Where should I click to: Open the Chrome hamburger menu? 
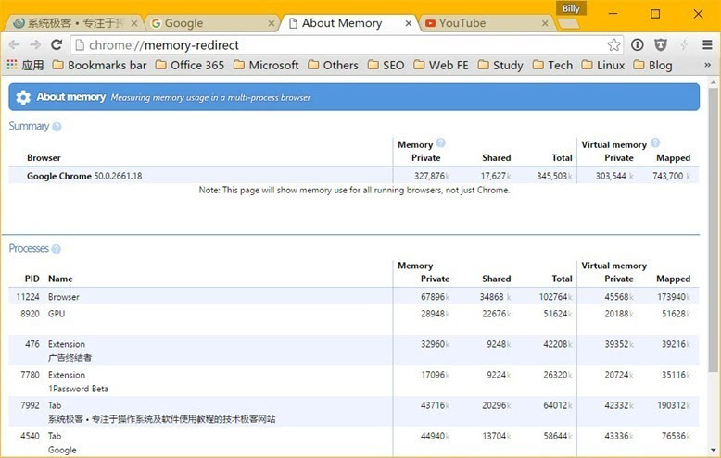pyautogui.click(x=708, y=45)
